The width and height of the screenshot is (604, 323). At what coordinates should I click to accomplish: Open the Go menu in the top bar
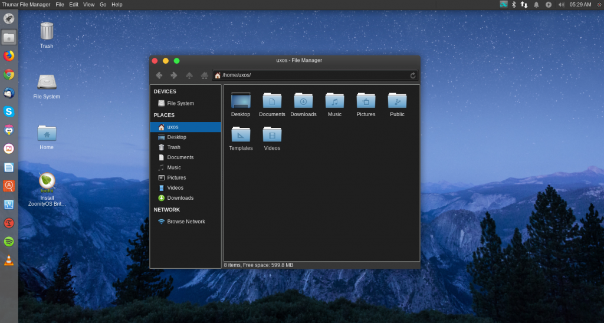103,4
